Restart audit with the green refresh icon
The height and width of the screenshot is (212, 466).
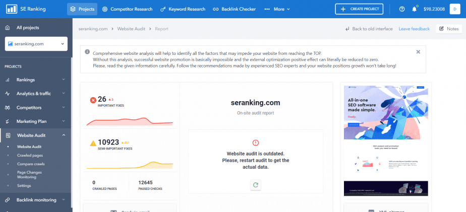pyautogui.click(x=255, y=185)
